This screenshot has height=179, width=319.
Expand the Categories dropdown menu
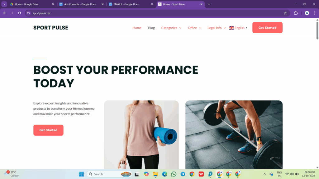[171, 28]
